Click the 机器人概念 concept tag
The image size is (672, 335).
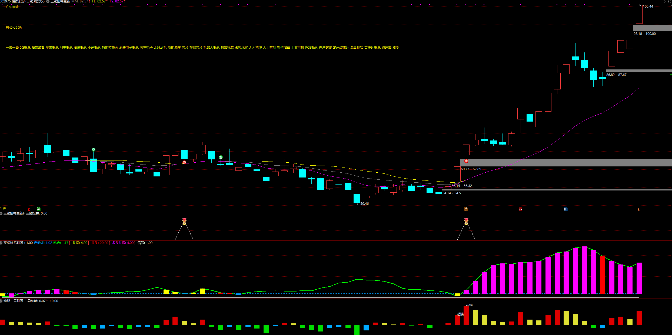coord(212,48)
